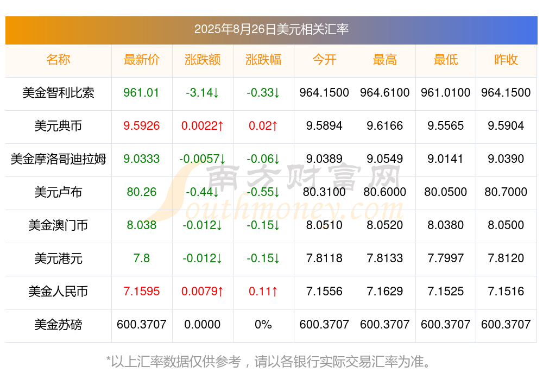
Task: Select 美金摩洛哥迪拉姆 row label
Action: 58,159
